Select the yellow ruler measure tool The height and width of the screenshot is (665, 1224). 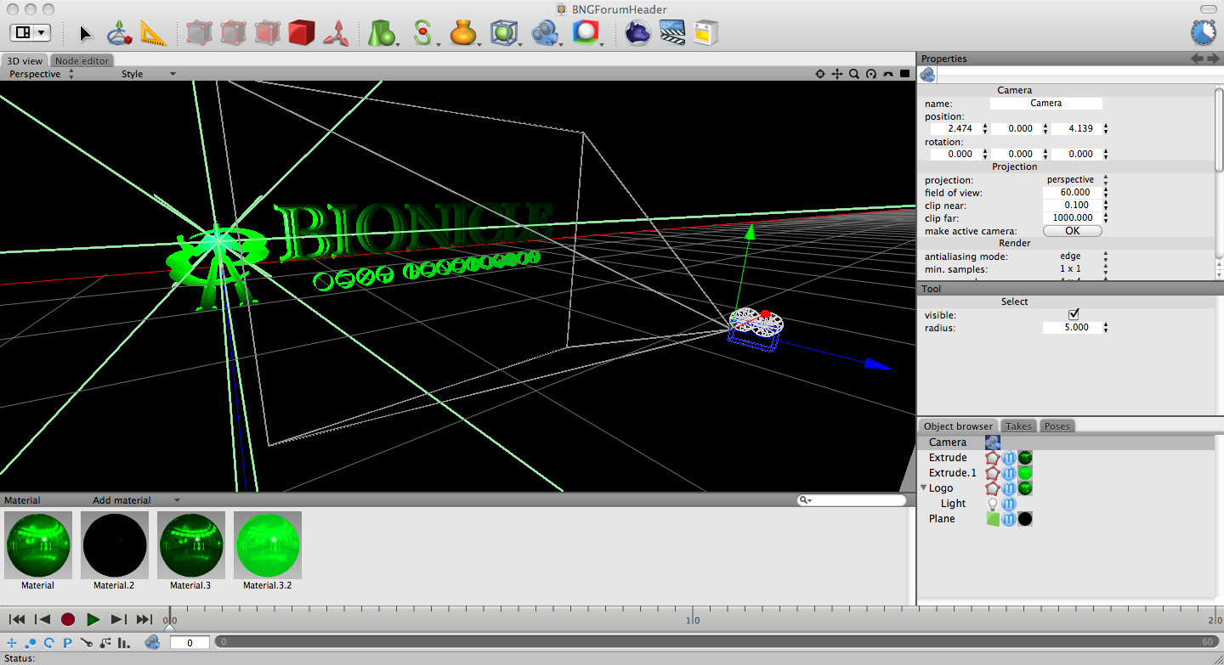[x=153, y=33]
